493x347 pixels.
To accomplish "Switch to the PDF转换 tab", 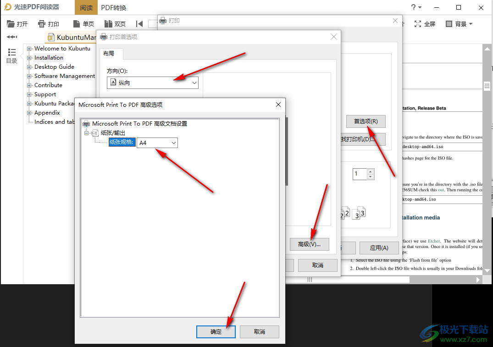I will point(113,7).
